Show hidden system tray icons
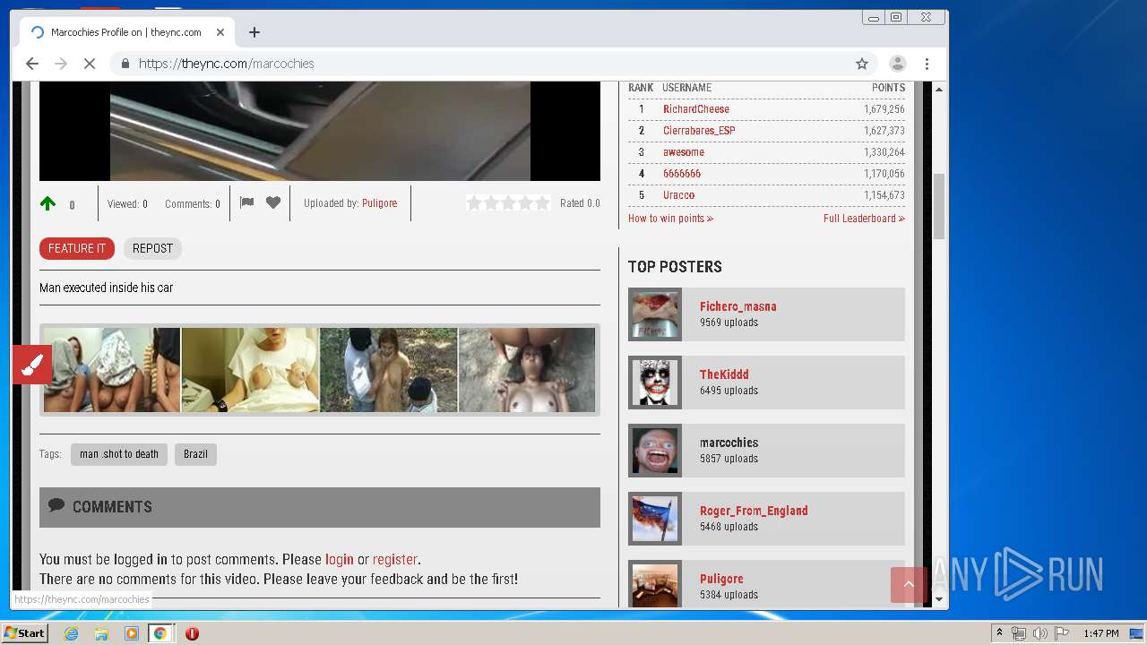 pyautogui.click(x=999, y=633)
